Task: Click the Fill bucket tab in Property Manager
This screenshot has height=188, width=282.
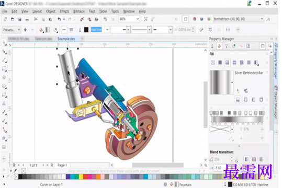Action: tap(219, 46)
